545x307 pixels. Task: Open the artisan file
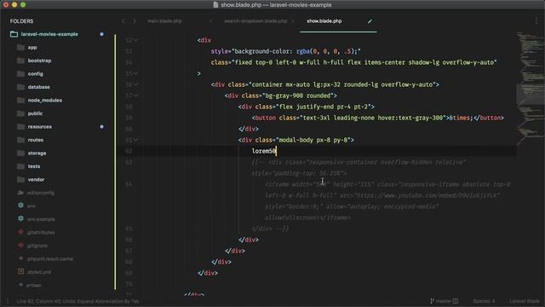34,286
